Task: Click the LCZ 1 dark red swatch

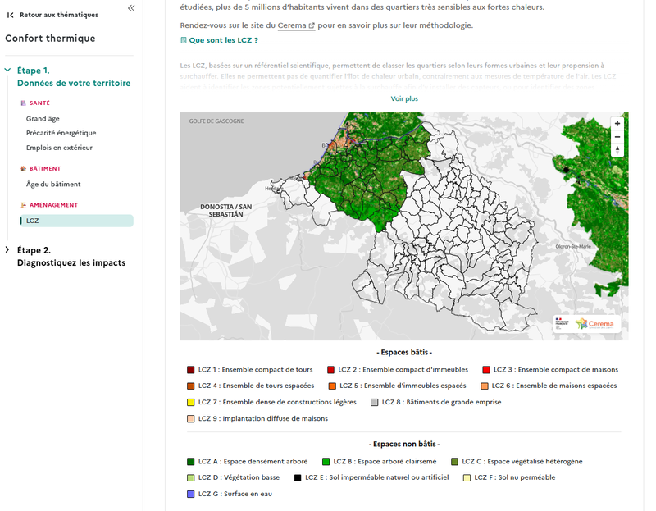Action: coord(191,370)
